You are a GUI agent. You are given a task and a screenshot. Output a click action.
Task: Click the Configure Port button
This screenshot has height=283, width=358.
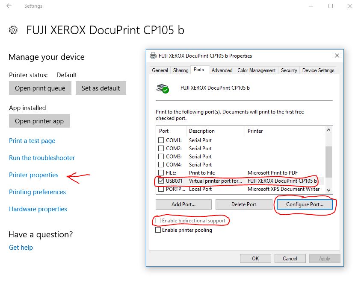(x=304, y=204)
